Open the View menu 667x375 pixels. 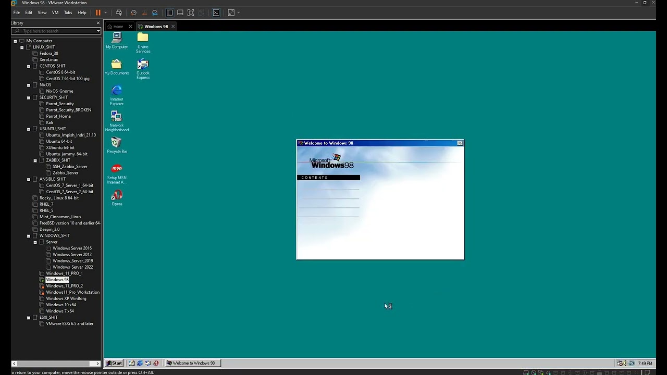[42, 12]
